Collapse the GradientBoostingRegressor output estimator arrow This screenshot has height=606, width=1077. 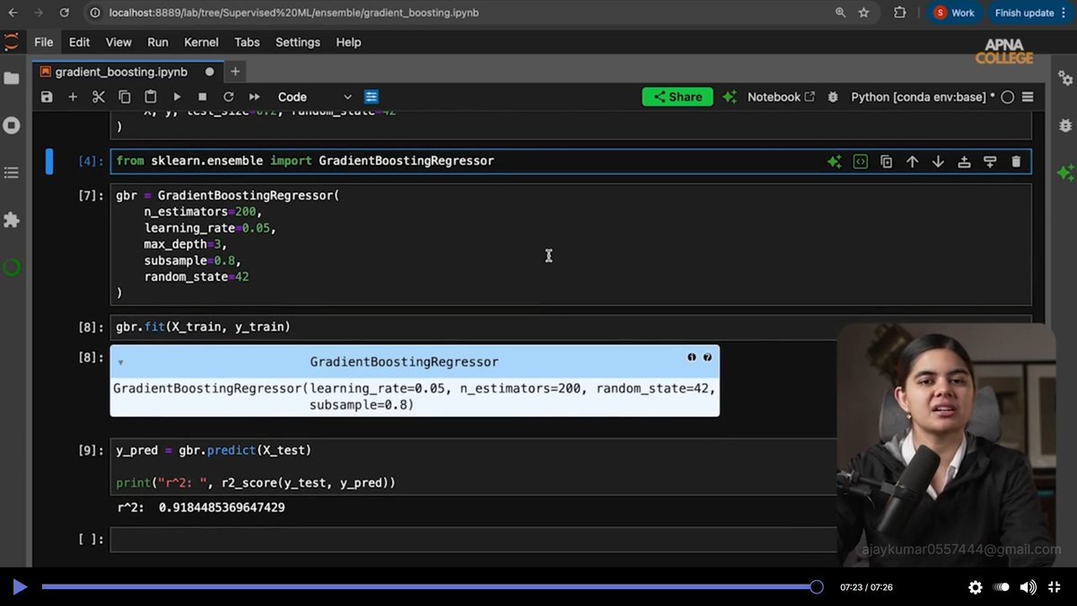(121, 363)
